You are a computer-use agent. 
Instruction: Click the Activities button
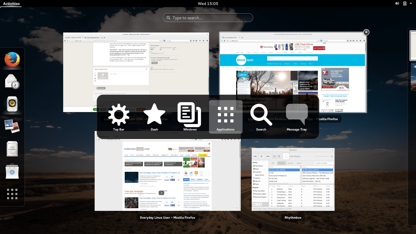(x=11, y=4)
